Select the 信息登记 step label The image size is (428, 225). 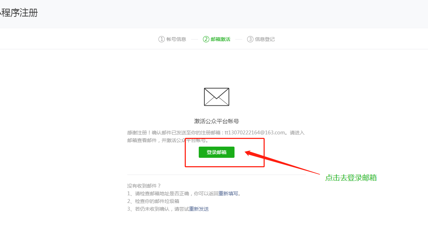pyautogui.click(x=265, y=39)
